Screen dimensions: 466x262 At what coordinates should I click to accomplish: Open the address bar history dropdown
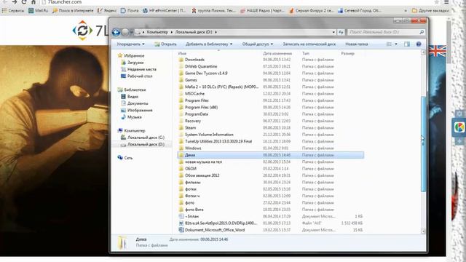pyautogui.click(x=333, y=32)
